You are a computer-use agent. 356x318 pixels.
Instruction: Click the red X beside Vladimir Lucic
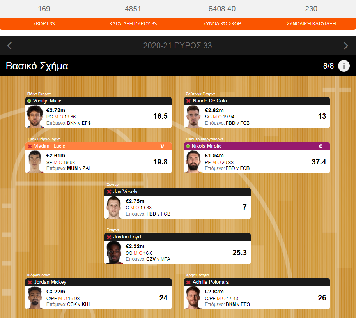[x=30, y=147]
